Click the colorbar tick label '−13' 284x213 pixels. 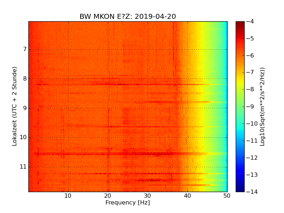click(252, 175)
